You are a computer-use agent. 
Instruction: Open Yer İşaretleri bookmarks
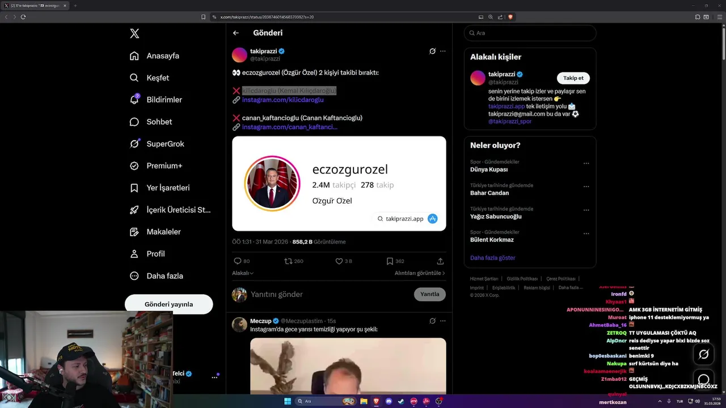pos(159,188)
